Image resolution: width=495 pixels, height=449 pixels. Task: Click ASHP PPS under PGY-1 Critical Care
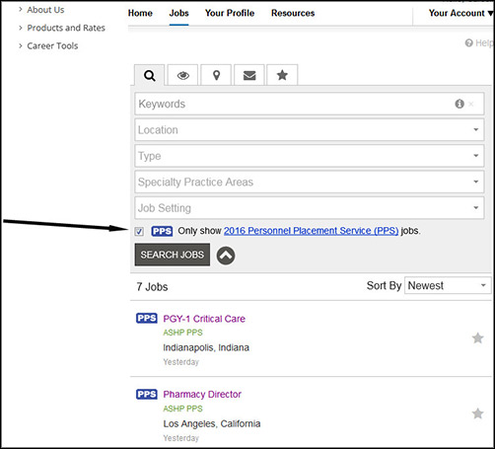tap(182, 333)
